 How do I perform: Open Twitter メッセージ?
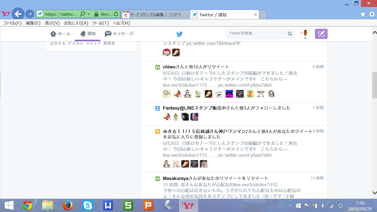[x=119, y=34]
